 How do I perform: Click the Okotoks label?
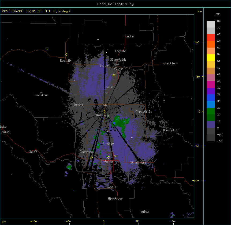pos(110,187)
